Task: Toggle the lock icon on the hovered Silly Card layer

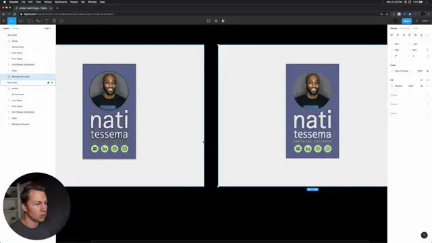Action: (48, 82)
